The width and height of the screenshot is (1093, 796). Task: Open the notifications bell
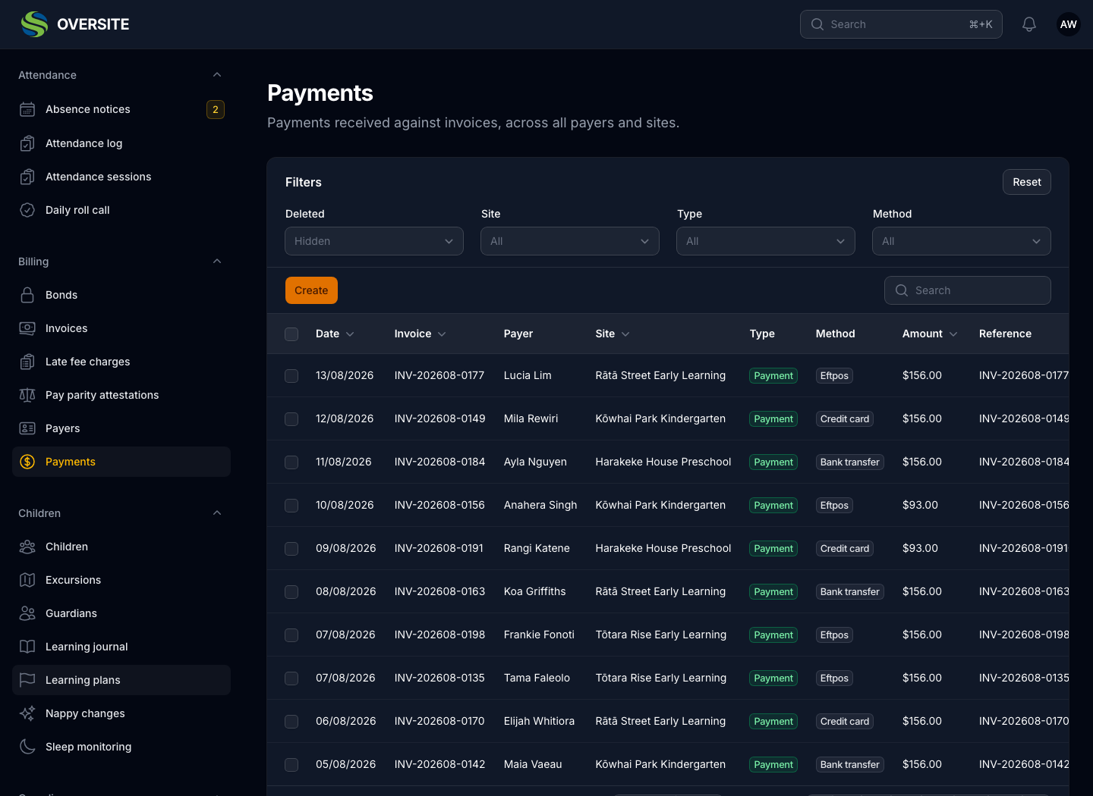1029,24
